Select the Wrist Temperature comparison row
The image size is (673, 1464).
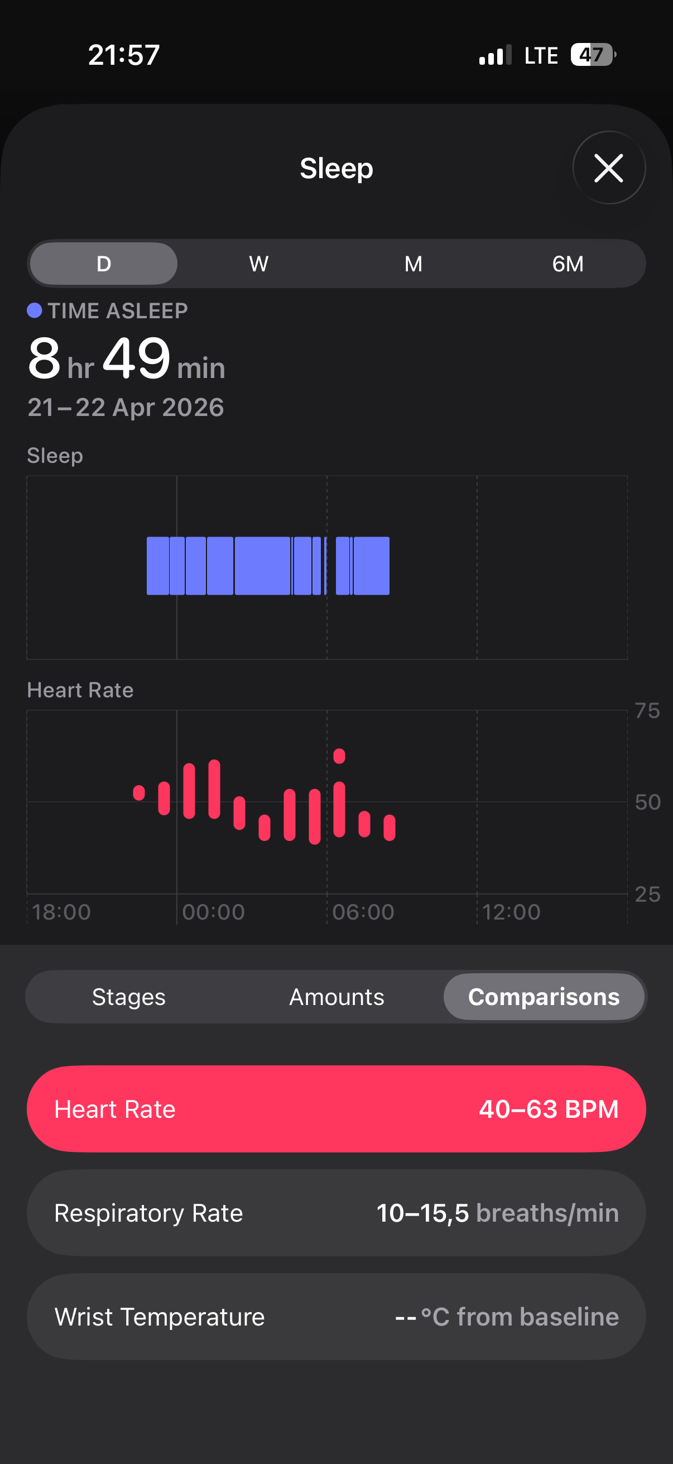click(x=336, y=1317)
